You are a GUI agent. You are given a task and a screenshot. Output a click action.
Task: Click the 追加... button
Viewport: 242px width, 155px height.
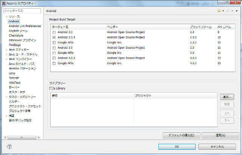click(x=227, y=97)
